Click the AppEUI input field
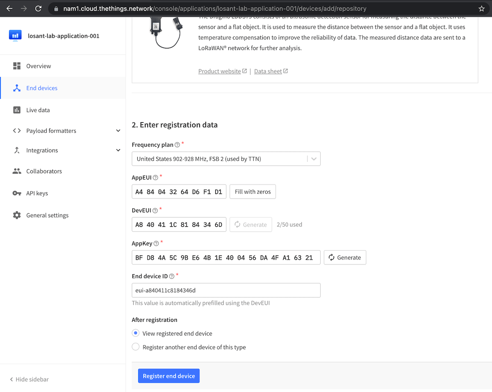The height and width of the screenshot is (392, 492). (179, 191)
